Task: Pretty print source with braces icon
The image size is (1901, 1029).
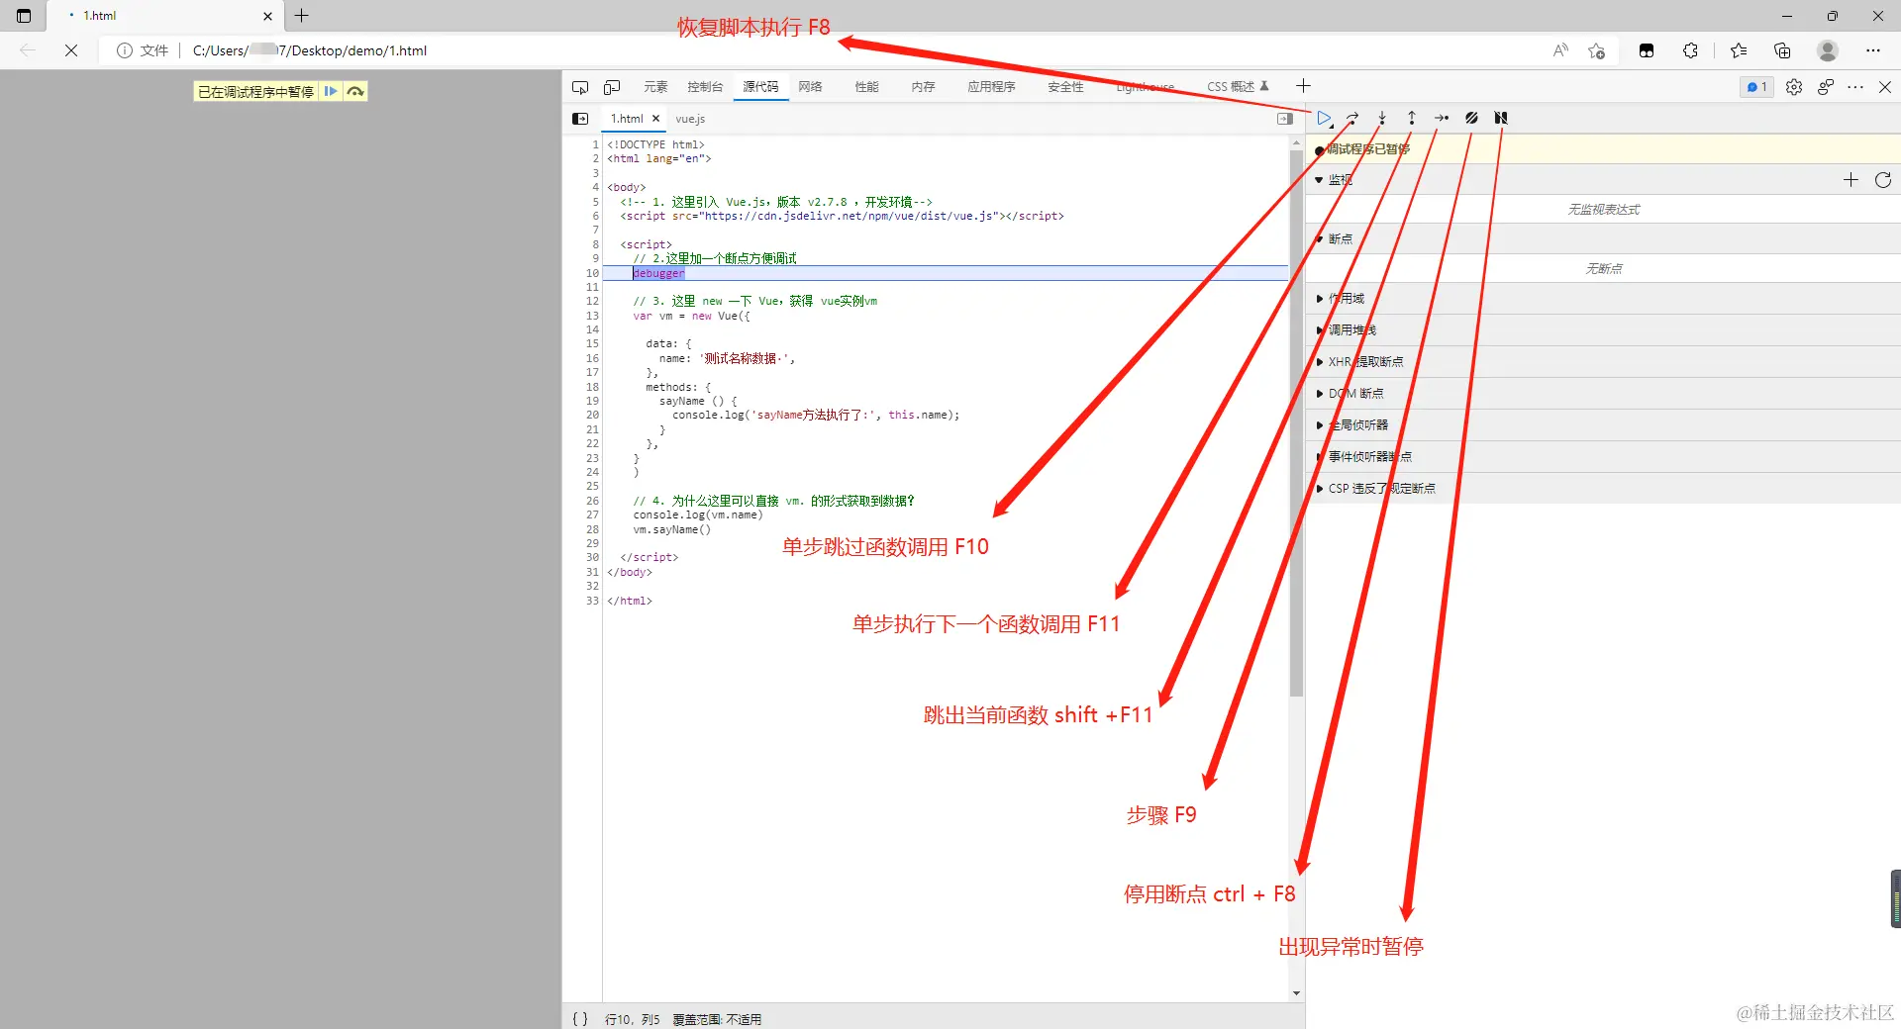Action: click(x=580, y=1019)
